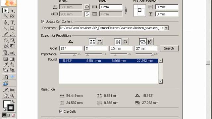Pick the Slice tool
212x119 pixels.
[x=6, y=90]
